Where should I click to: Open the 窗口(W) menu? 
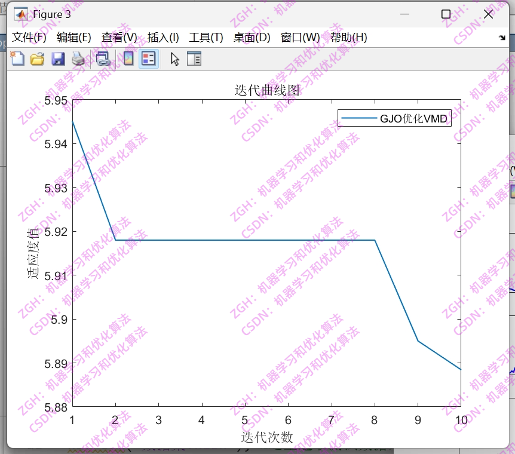[300, 38]
